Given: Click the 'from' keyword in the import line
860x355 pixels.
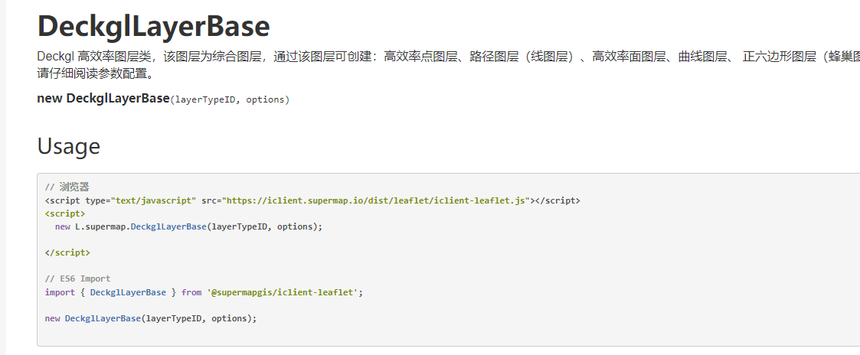Looking at the screenshot, I should pos(191,292).
